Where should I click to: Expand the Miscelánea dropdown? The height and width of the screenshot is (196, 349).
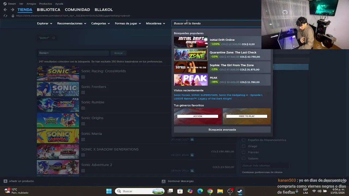pyautogui.click(x=155, y=23)
